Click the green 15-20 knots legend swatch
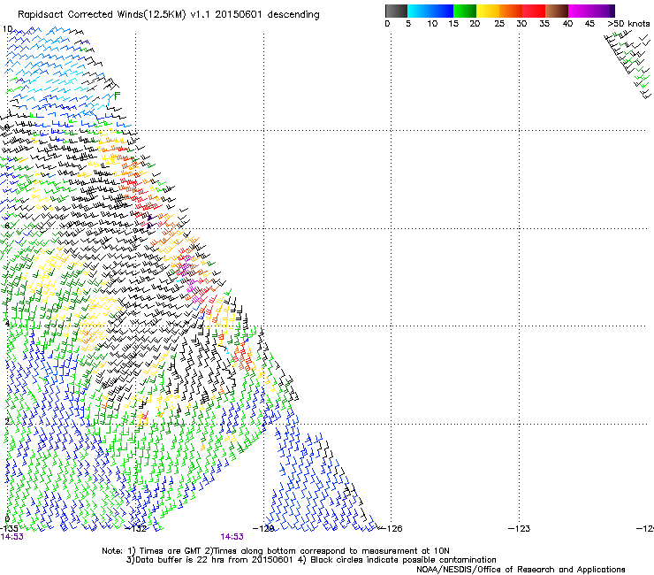Screen dimensions: 654x575 tap(465, 11)
